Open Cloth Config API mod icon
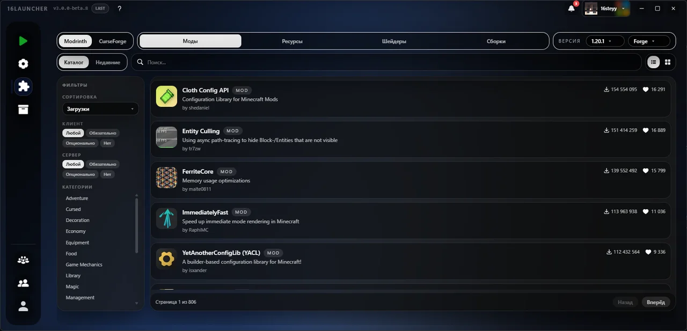The width and height of the screenshot is (687, 331). 166,96
